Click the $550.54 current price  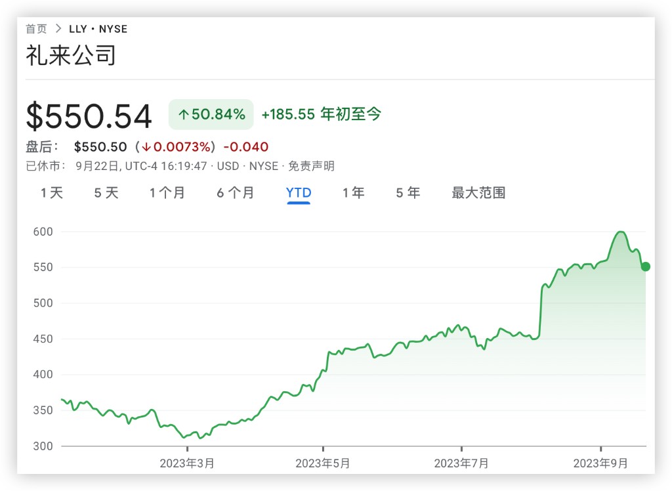[x=89, y=116]
